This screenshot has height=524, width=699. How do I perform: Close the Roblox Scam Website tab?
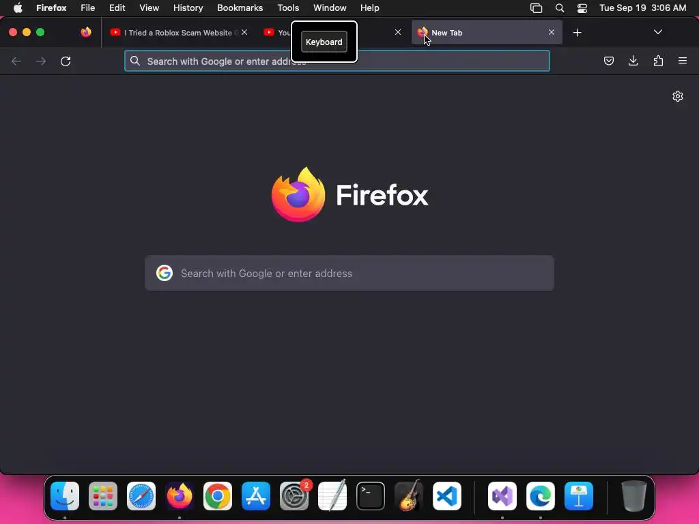tap(244, 32)
